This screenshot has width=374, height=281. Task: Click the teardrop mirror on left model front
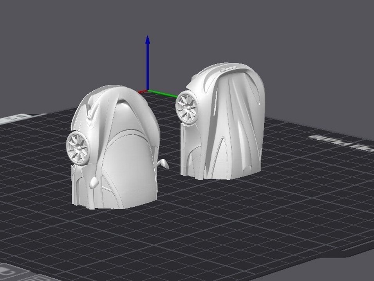[94, 182]
